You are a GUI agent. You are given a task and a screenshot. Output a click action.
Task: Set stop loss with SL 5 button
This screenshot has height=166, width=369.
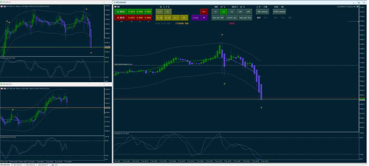click(x=176, y=18)
